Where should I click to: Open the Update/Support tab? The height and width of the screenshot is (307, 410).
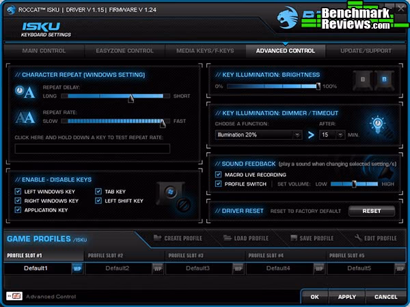(366, 50)
